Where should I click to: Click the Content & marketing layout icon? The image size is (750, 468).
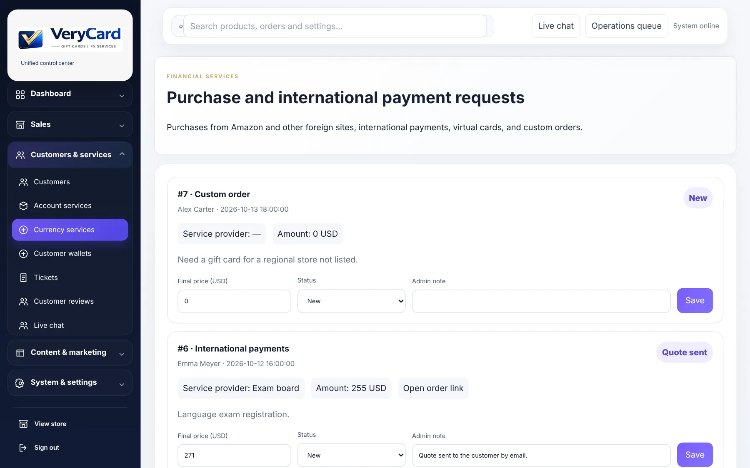coord(20,353)
